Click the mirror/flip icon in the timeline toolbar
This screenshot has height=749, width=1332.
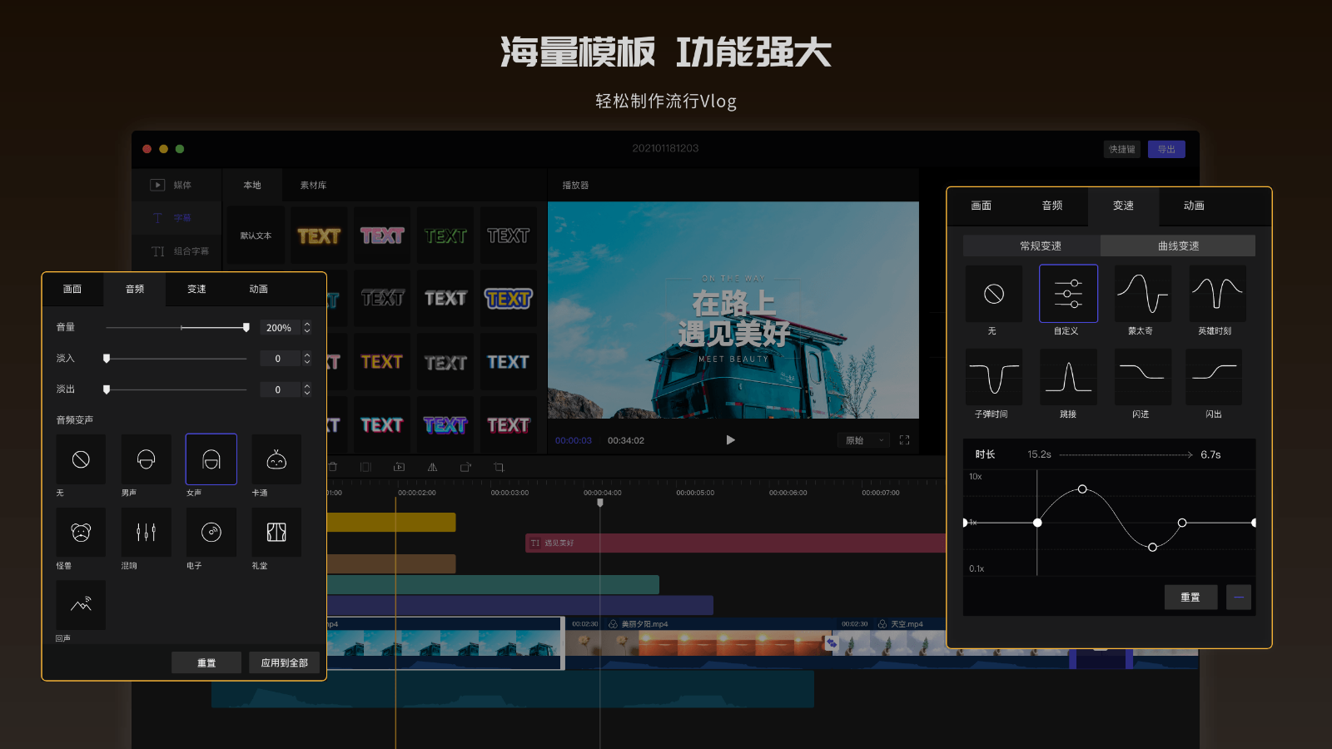pos(432,467)
